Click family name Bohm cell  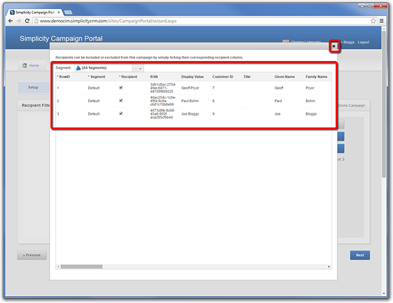310,101
